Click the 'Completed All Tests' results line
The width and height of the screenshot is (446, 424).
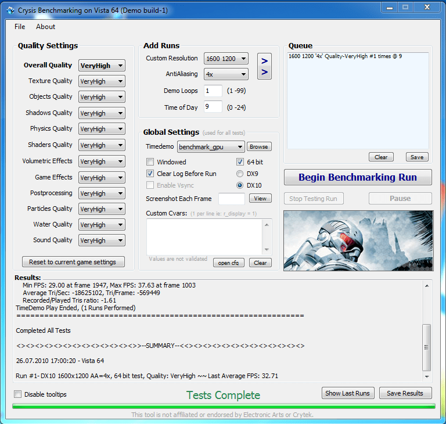click(x=43, y=330)
